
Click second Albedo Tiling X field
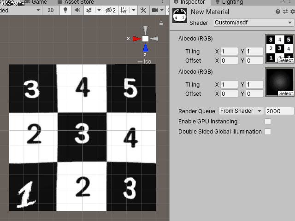229,84
